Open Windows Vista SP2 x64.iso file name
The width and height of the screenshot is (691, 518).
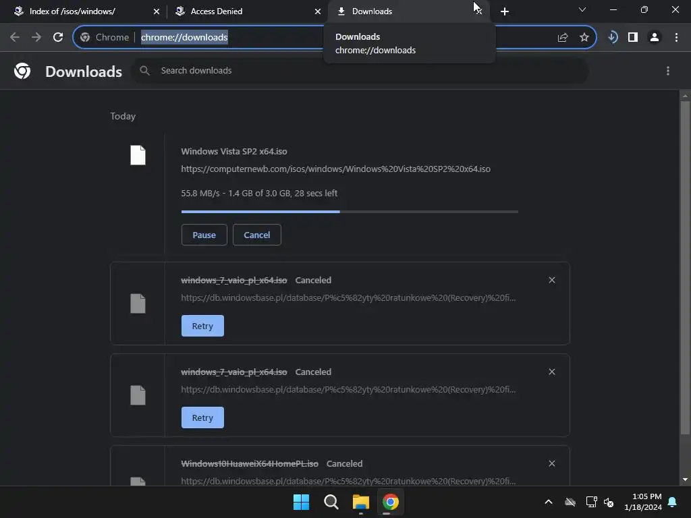(x=234, y=152)
